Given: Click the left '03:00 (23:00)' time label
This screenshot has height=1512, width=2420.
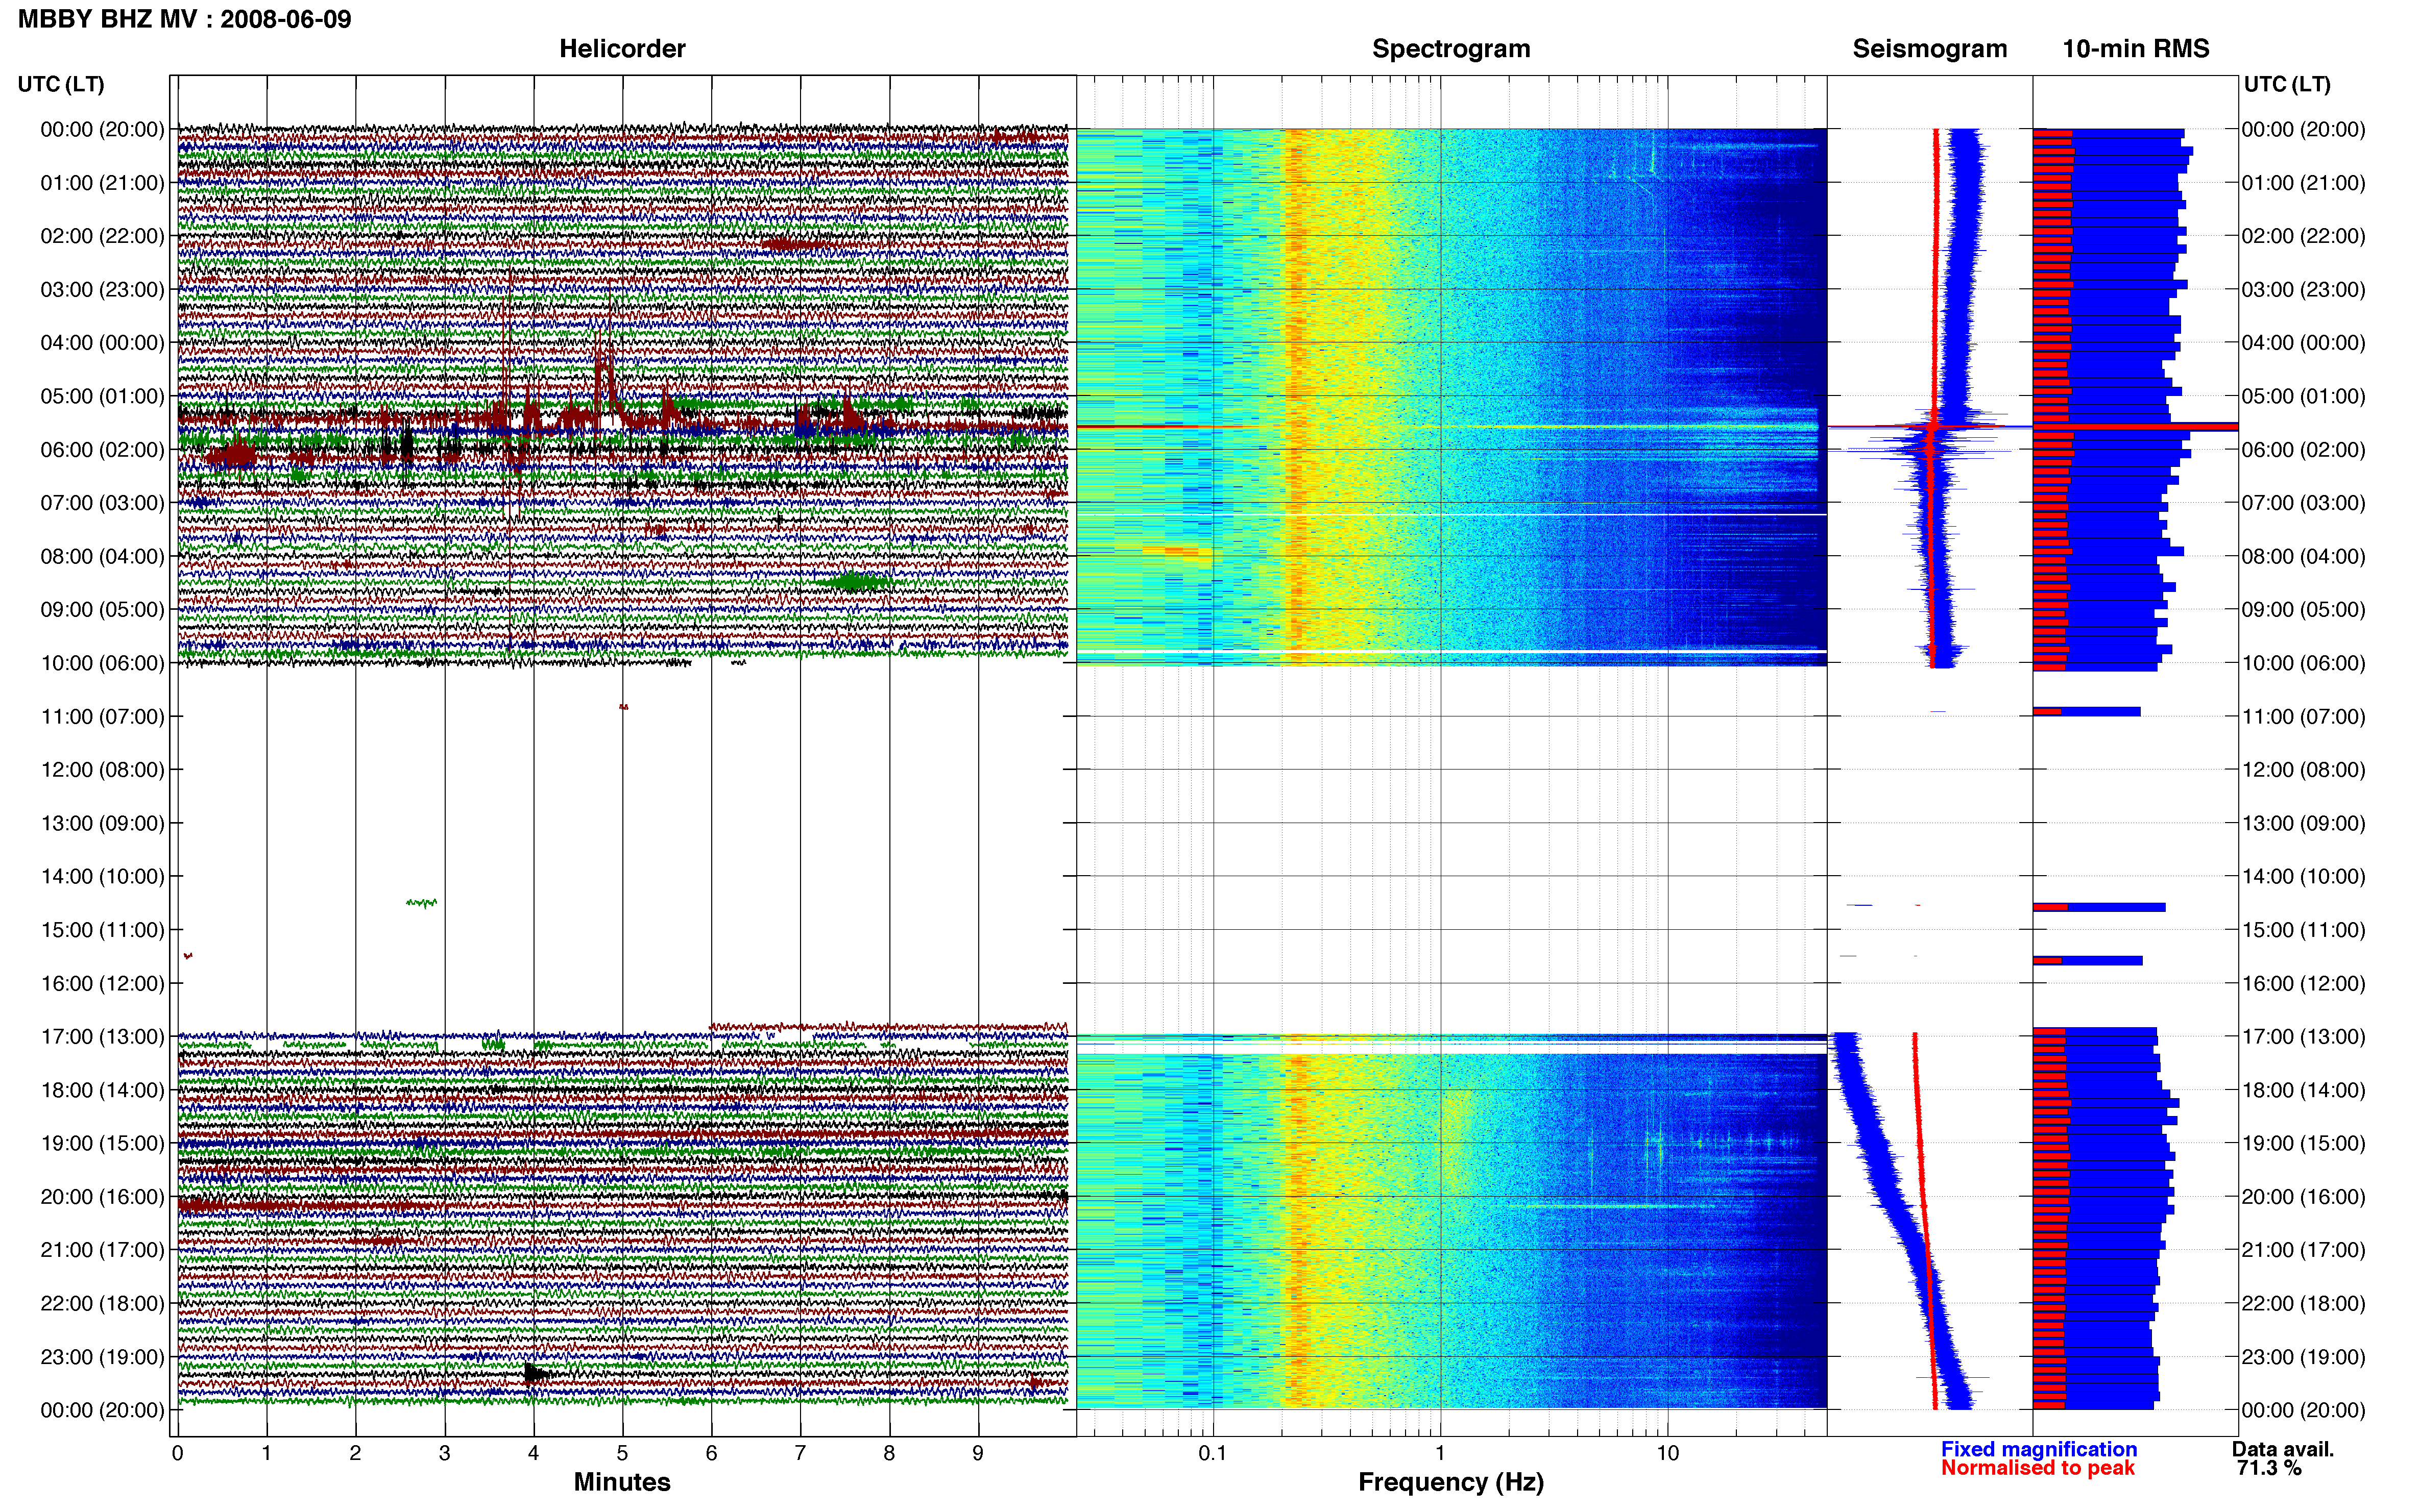Looking at the screenshot, I should coord(102,290).
